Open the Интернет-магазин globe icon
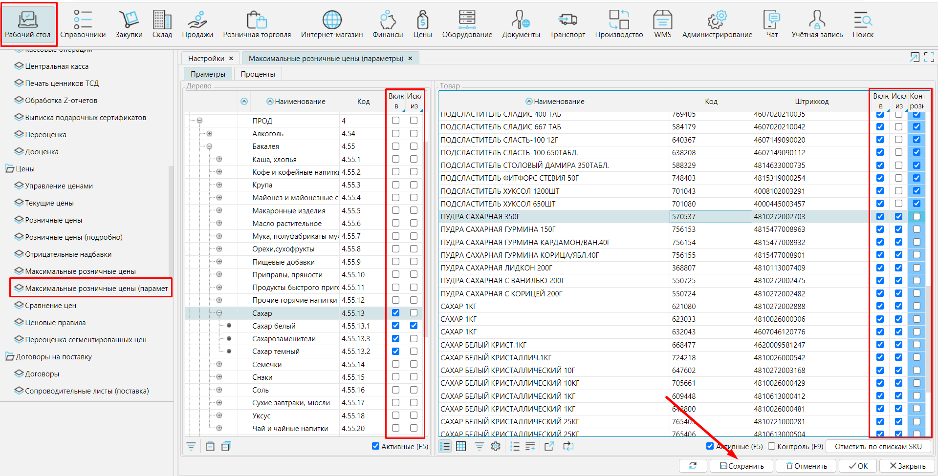The width and height of the screenshot is (938, 476). click(x=331, y=24)
